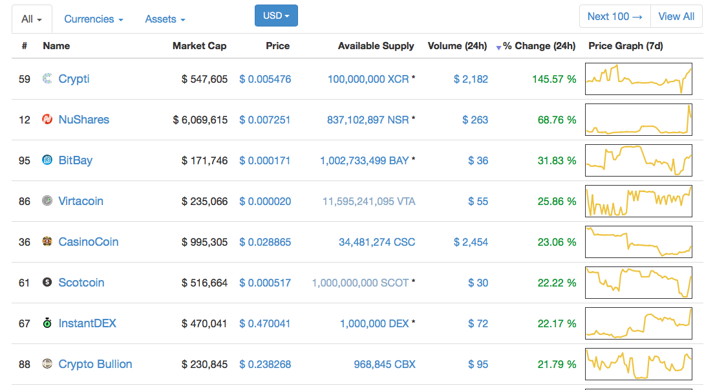Image resolution: width=726 pixels, height=390 pixels.
Task: Click NuShares price $ 0.007251
Action: 265,120
